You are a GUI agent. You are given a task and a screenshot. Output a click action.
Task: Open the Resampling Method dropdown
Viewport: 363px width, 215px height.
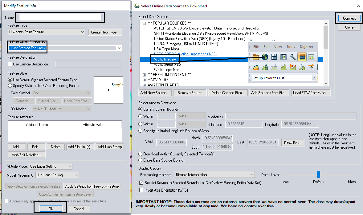[214, 175]
